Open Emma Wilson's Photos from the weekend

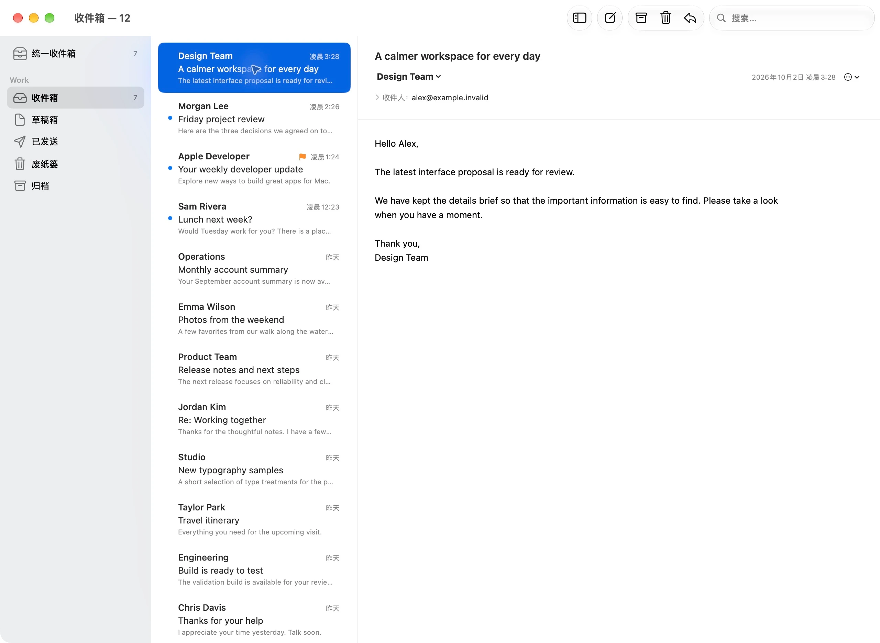[x=254, y=319]
